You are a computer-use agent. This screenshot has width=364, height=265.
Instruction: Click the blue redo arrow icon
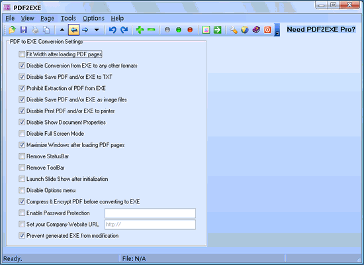(124, 30)
